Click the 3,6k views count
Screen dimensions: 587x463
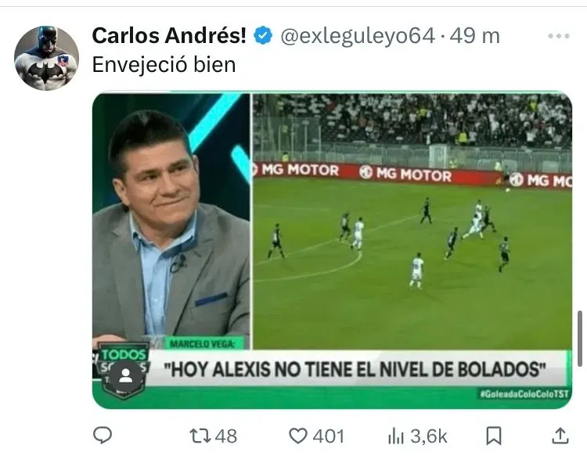(429, 436)
